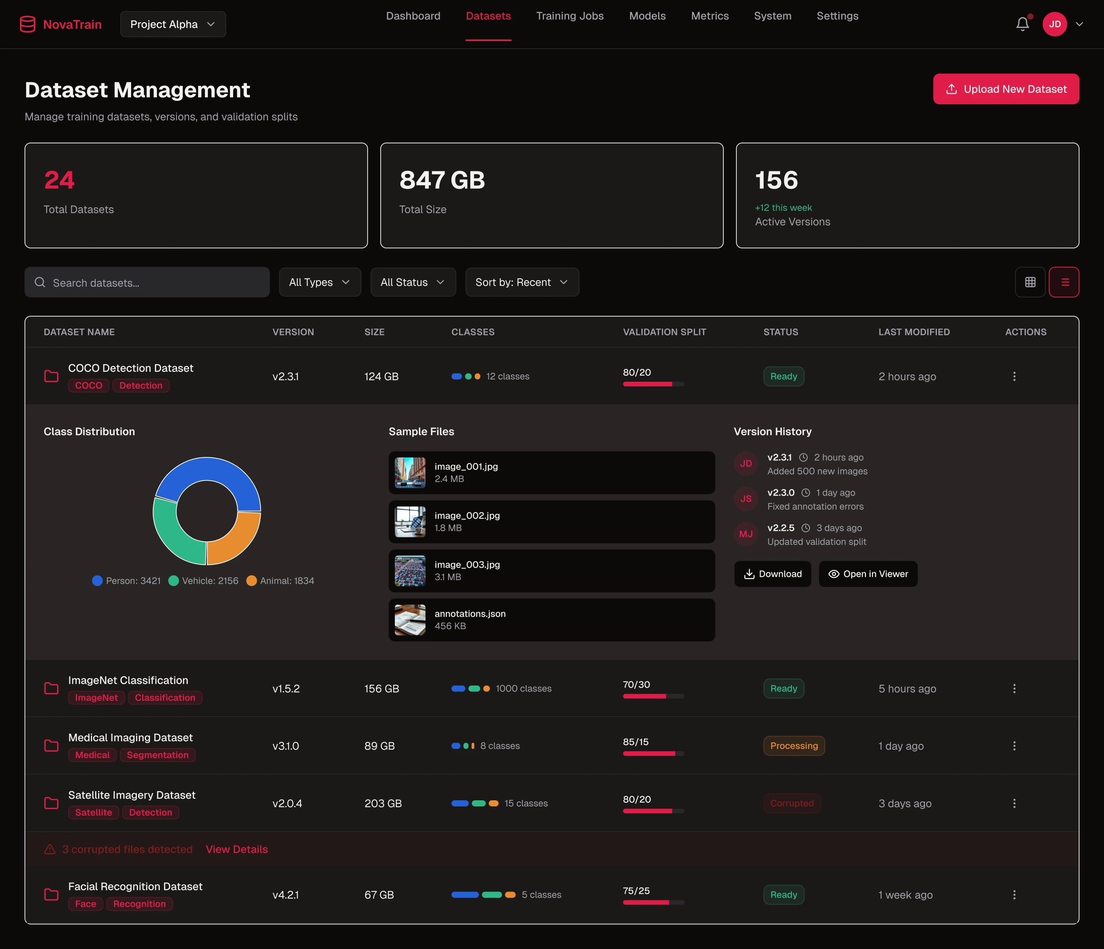Switch to grid view layout
The height and width of the screenshot is (949, 1104).
1030,282
